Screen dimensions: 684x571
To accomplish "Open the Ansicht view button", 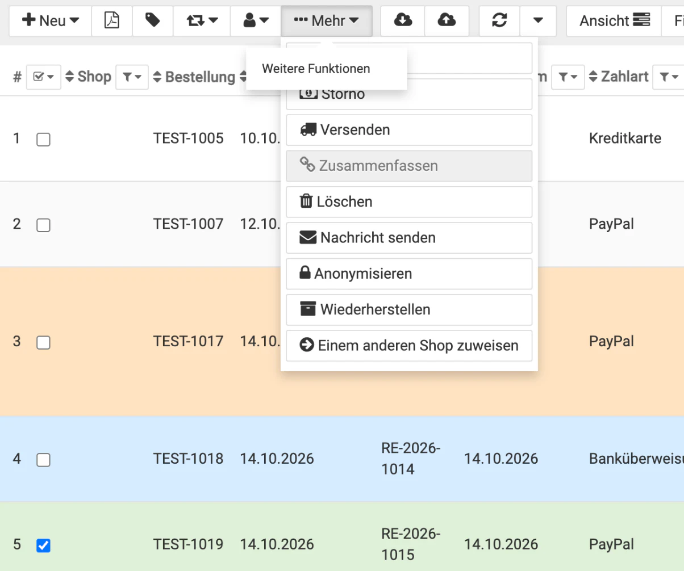I will point(614,21).
